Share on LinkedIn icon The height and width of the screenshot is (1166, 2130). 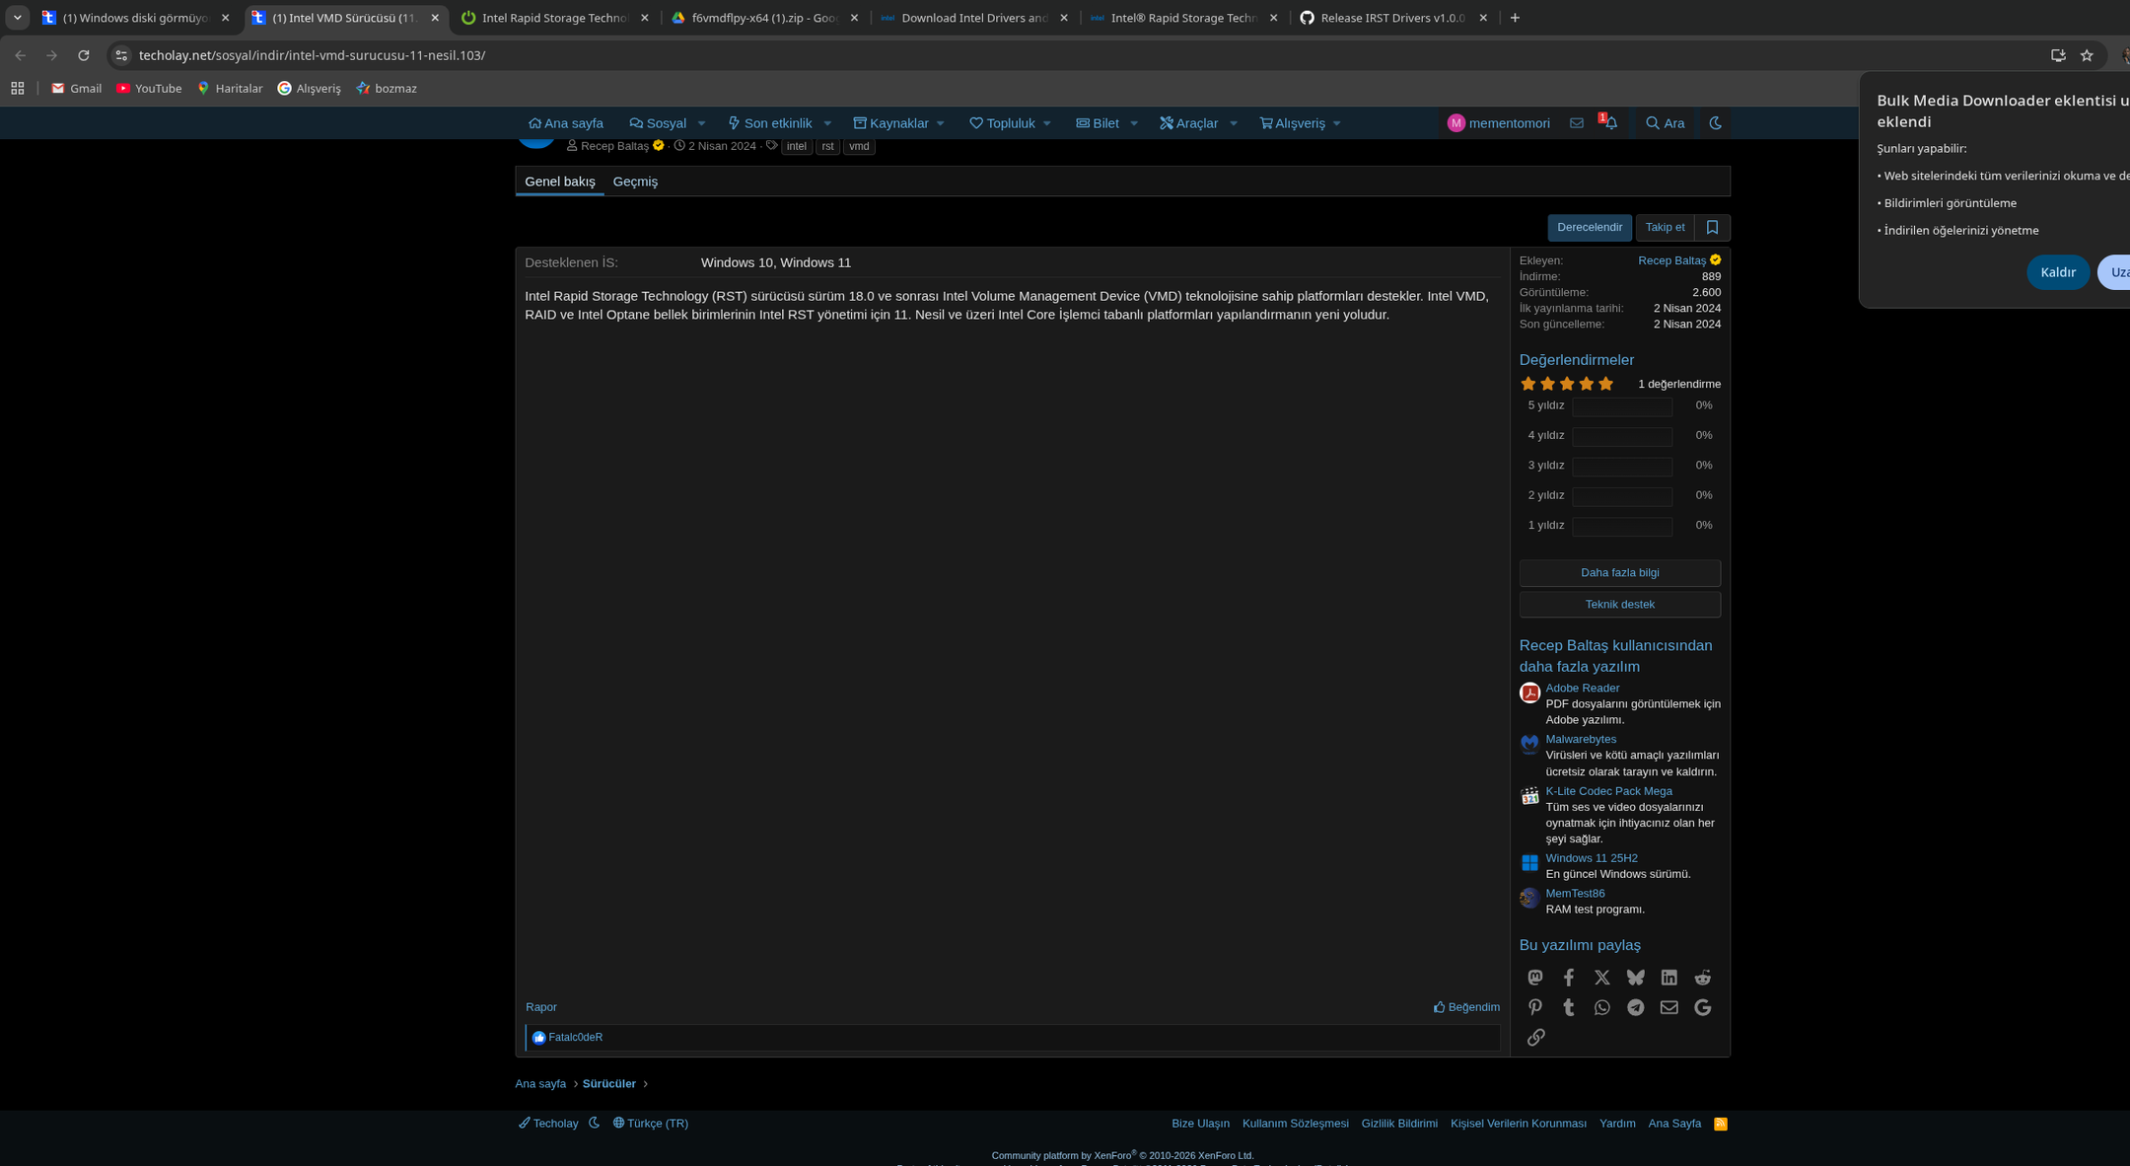[1669, 978]
